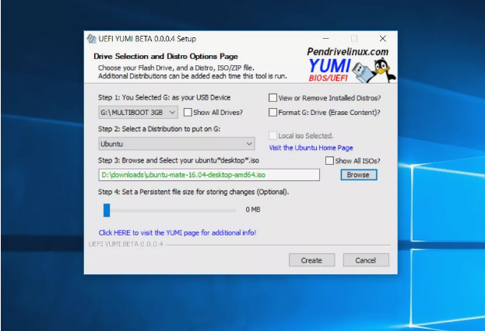Click UEFI YUMI BETA 0.0.0.4 footer text
The width and height of the screenshot is (485, 331).
(125, 244)
